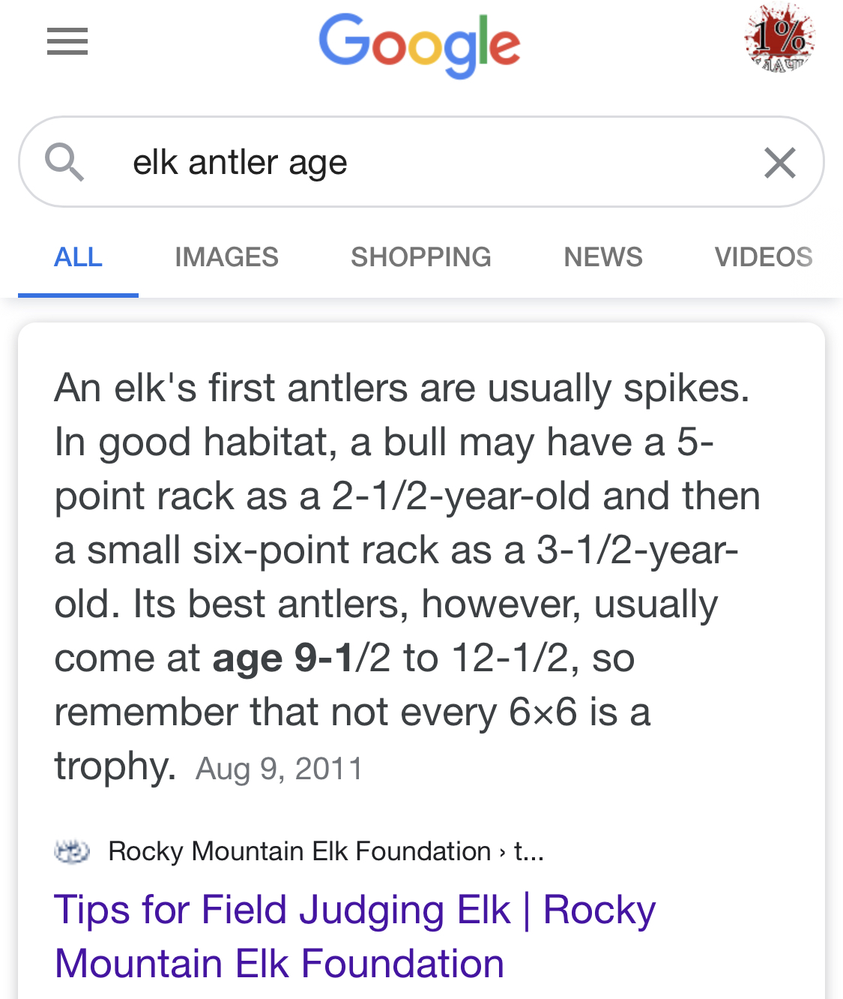Clear the search box with X
The image size is (843, 999).
[779, 163]
